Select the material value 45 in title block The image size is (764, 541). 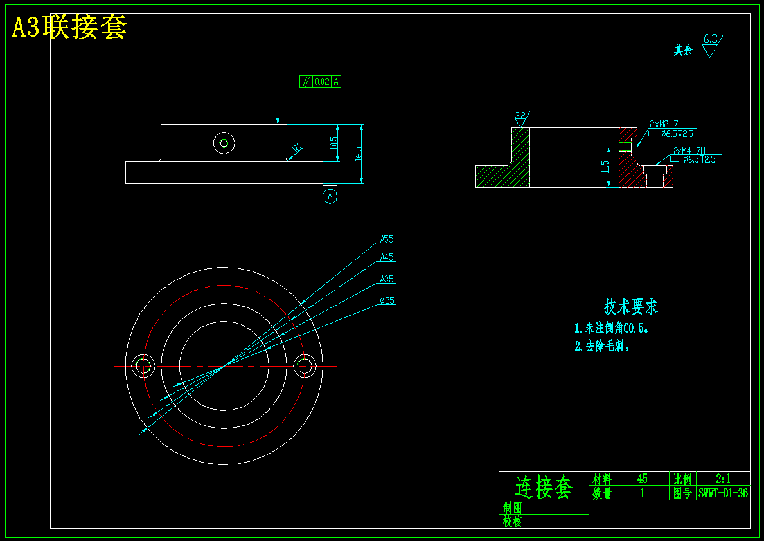click(x=642, y=479)
